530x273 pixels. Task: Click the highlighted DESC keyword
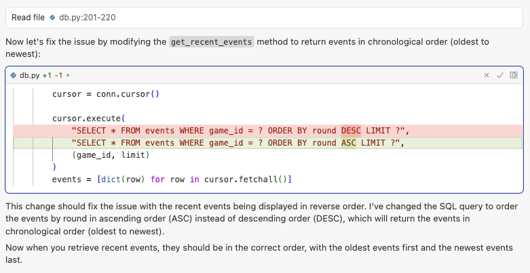tap(351, 131)
